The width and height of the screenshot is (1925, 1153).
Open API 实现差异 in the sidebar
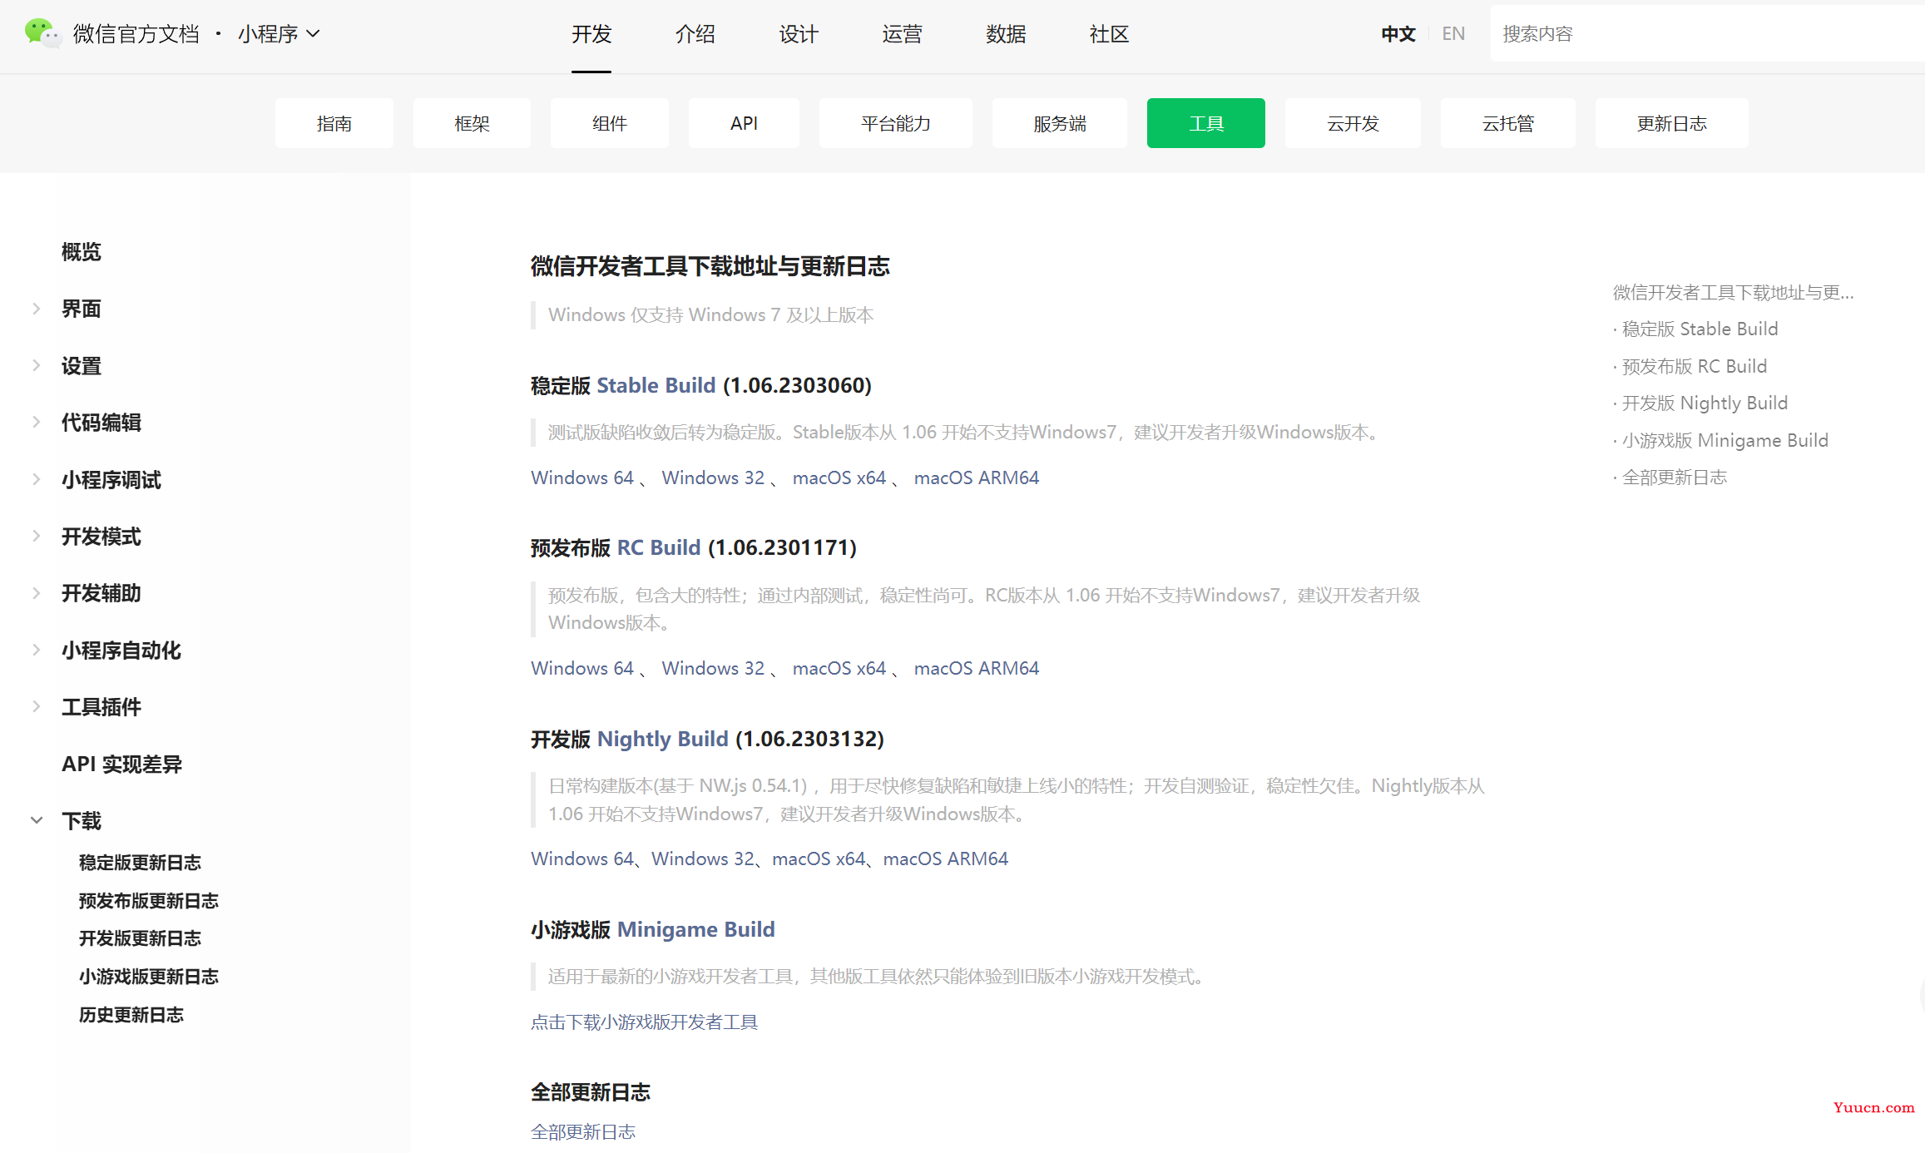[x=121, y=764]
